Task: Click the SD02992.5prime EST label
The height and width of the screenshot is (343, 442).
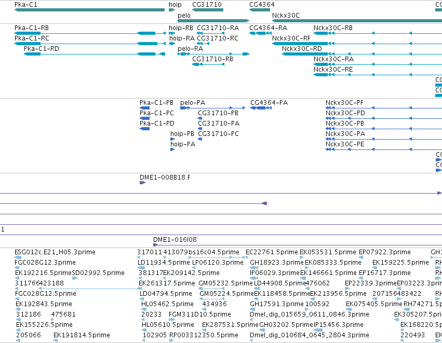Action: (98, 273)
